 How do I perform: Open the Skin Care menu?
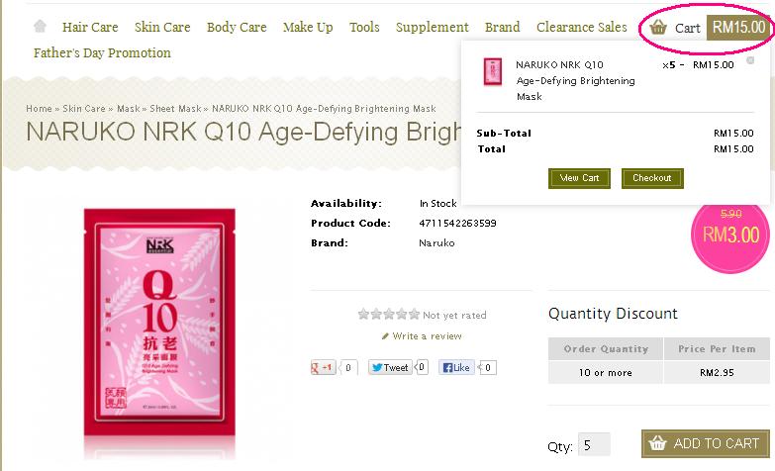click(x=162, y=28)
